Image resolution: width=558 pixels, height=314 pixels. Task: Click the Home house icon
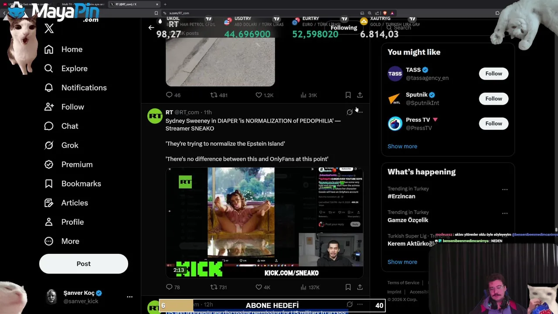point(49,49)
